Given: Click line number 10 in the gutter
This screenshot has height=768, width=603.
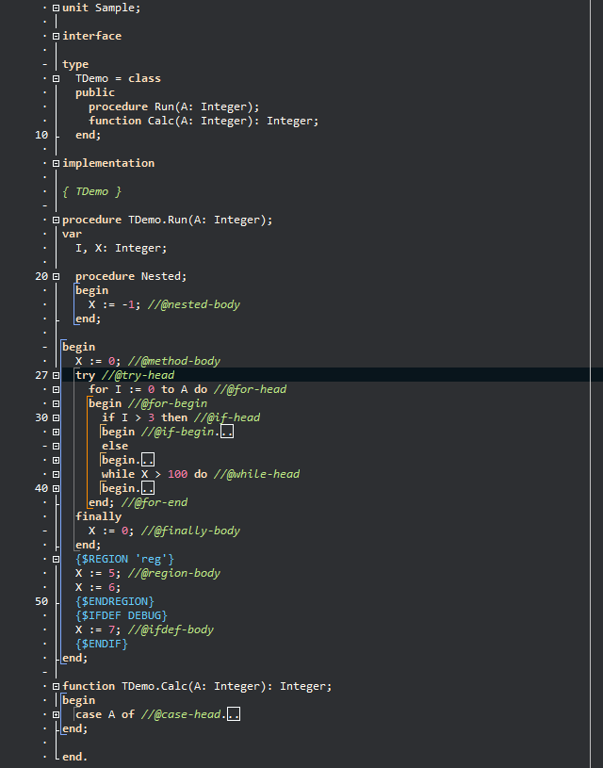Looking at the screenshot, I should (x=41, y=135).
